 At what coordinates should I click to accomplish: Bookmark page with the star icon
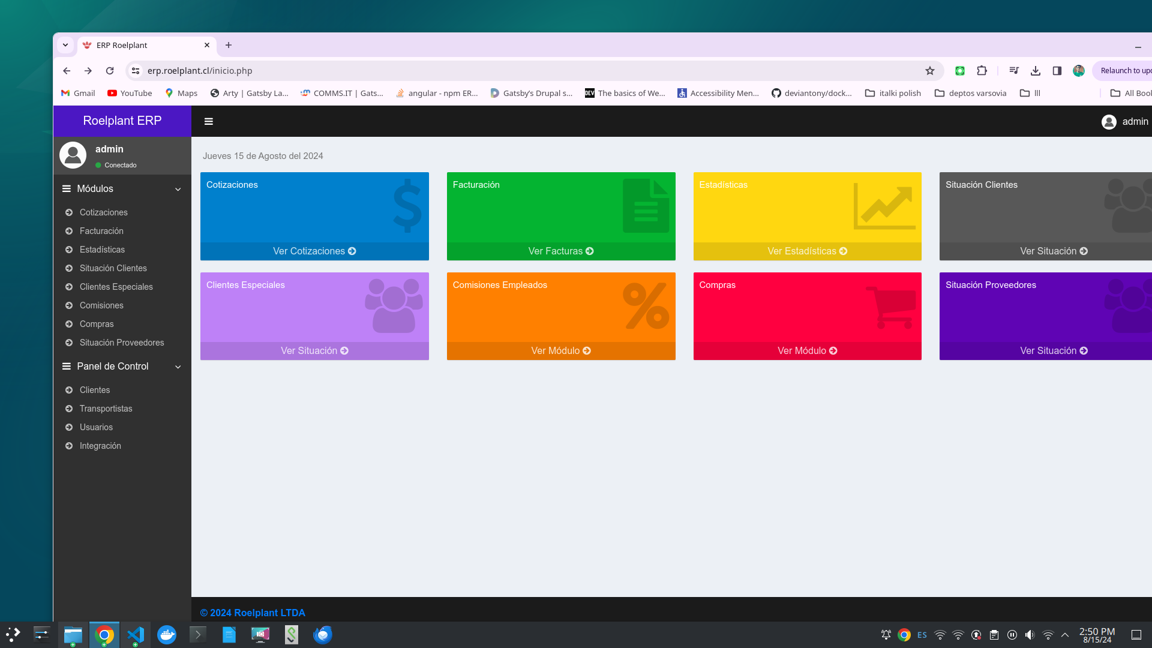[930, 71]
